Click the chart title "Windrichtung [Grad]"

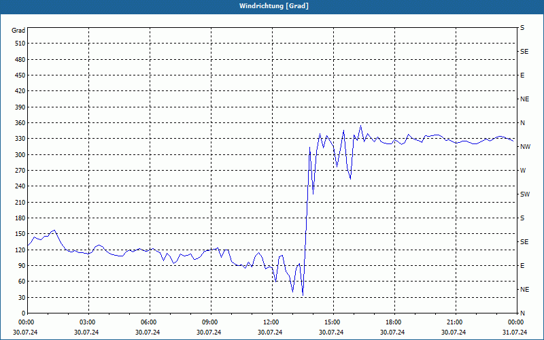[274, 6]
